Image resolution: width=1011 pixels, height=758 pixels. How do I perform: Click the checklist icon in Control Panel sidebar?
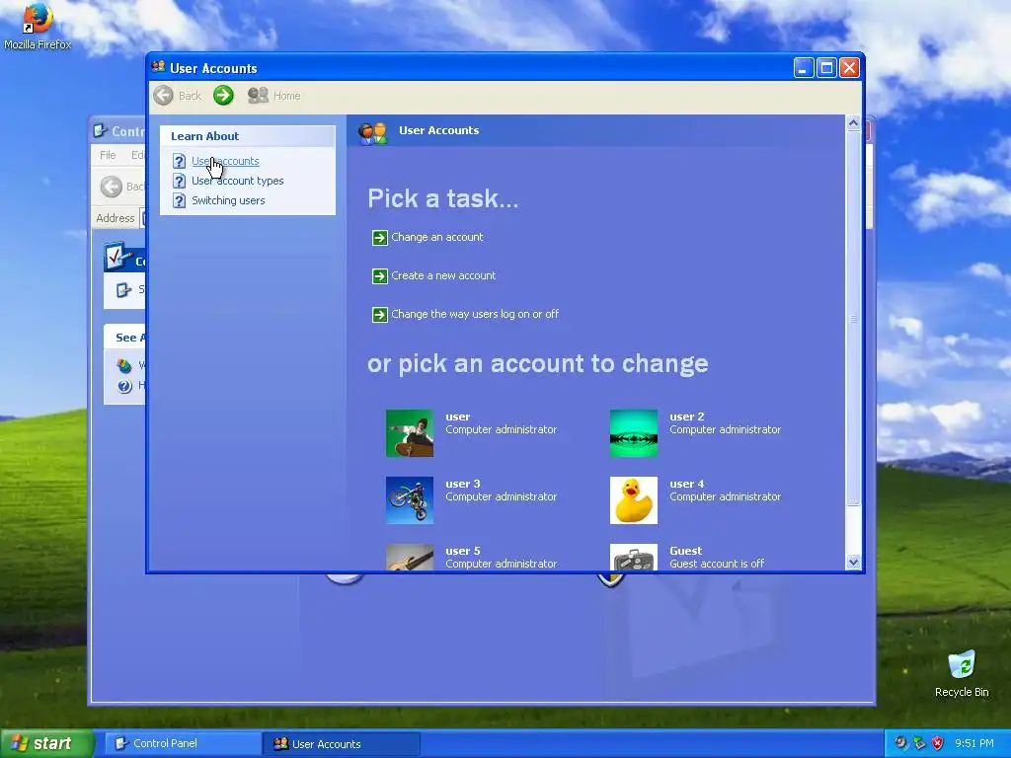(118, 256)
